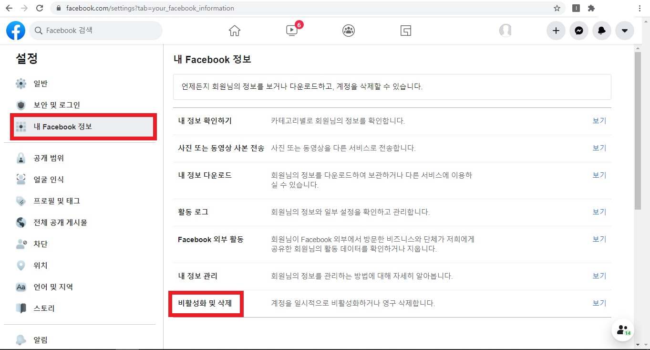Open the profile avatar in the header
650x350 pixels.
point(506,31)
